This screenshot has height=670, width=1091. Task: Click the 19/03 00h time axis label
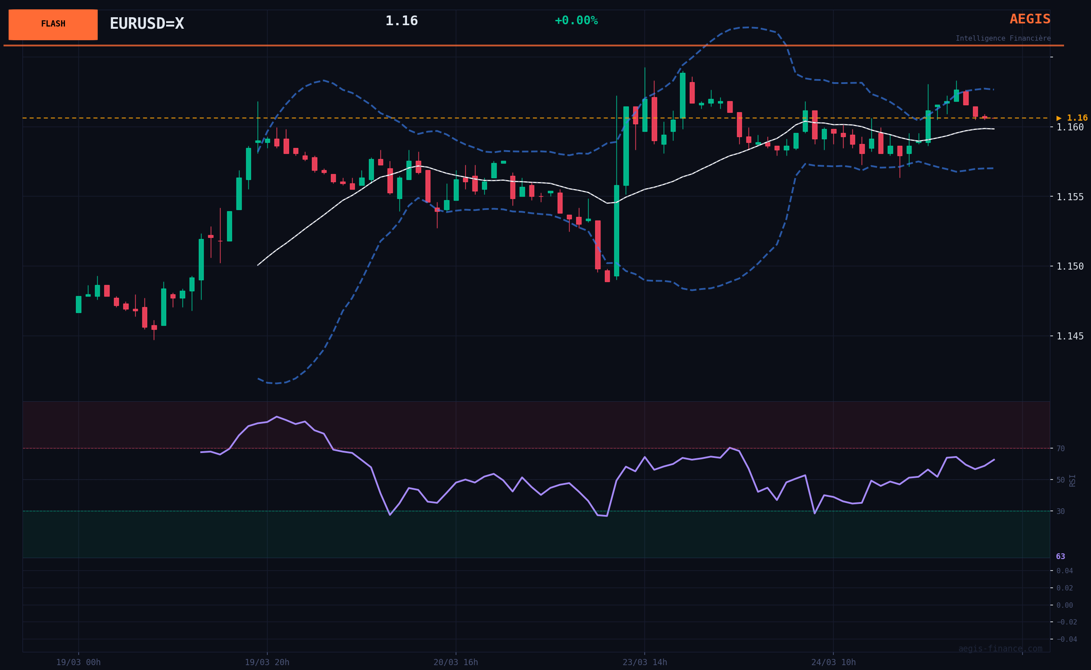pyautogui.click(x=78, y=662)
